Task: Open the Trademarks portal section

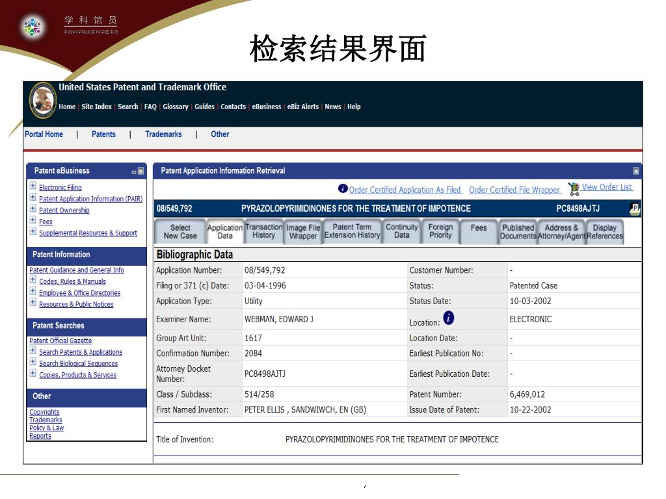Action: click(x=163, y=134)
